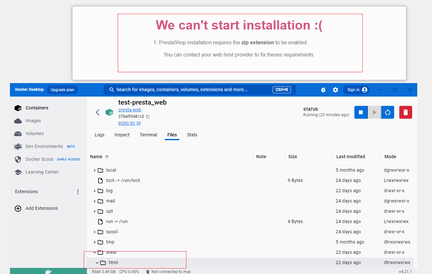The height and width of the screenshot is (274, 432).
Task: Click the Not connected to Hub plug icon
Action: click(x=148, y=272)
